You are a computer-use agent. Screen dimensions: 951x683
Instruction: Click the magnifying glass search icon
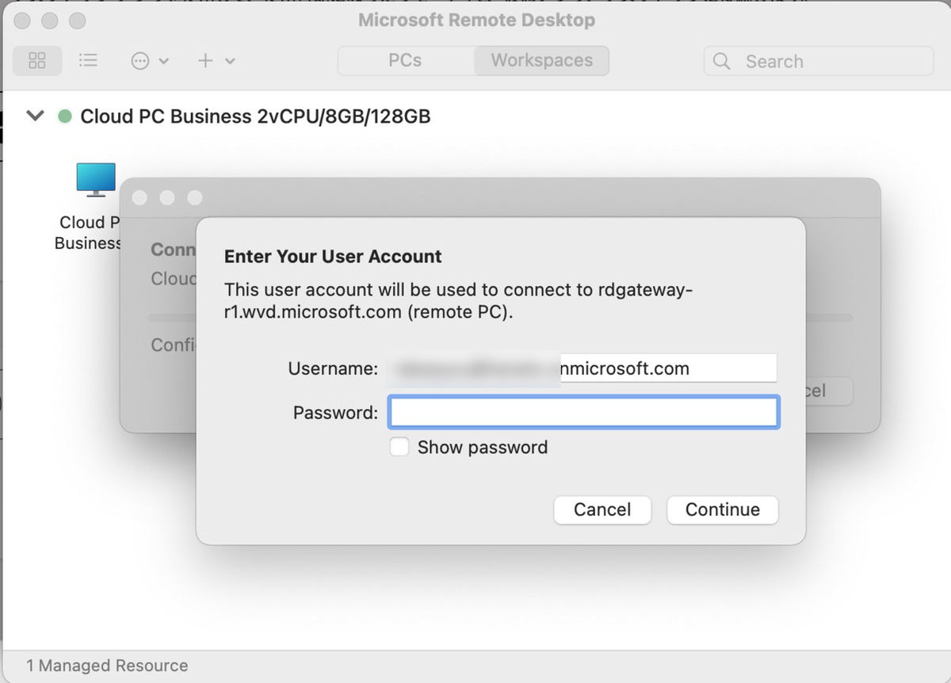721,61
